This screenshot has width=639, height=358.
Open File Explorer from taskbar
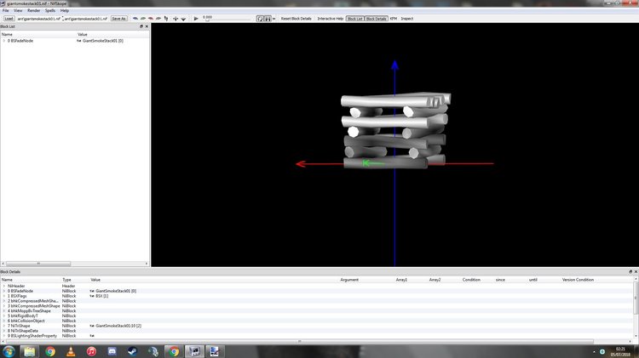coord(29,351)
